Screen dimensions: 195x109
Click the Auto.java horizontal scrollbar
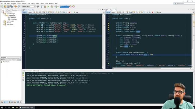click(138, 68)
